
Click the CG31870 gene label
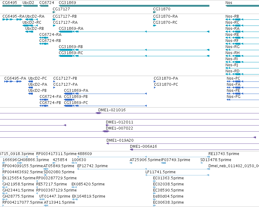pos(162,9)
